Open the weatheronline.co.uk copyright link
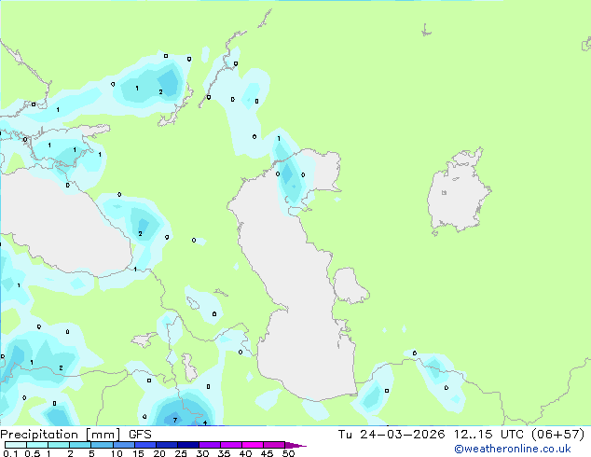This screenshot has width=591, height=457. click(513, 449)
